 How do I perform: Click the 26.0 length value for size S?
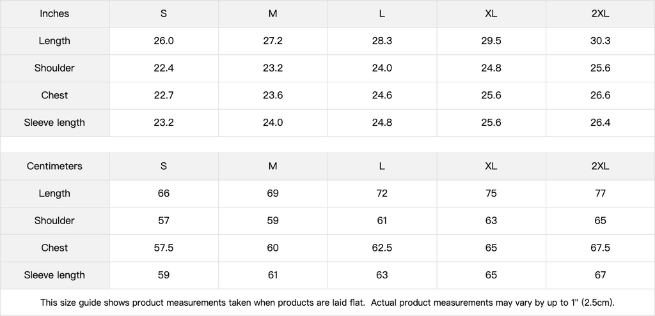click(164, 41)
